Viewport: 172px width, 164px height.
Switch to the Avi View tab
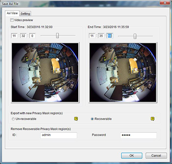coord(12,13)
